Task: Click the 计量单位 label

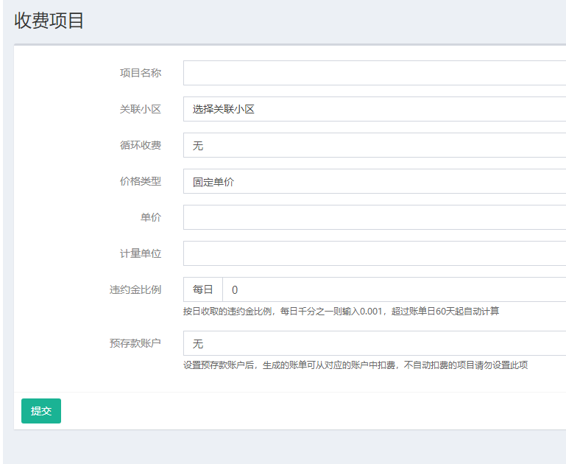Action: click(x=141, y=253)
